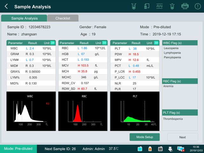Click the Next button
The height and width of the screenshot is (153, 204).
tap(182, 137)
